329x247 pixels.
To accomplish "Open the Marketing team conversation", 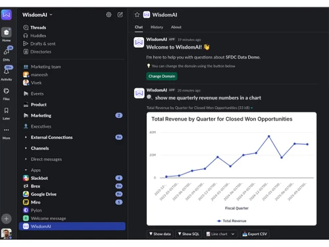I will click(x=72, y=67).
